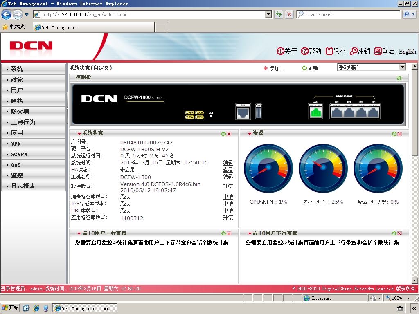Click the Live Search input box

tap(349, 14)
